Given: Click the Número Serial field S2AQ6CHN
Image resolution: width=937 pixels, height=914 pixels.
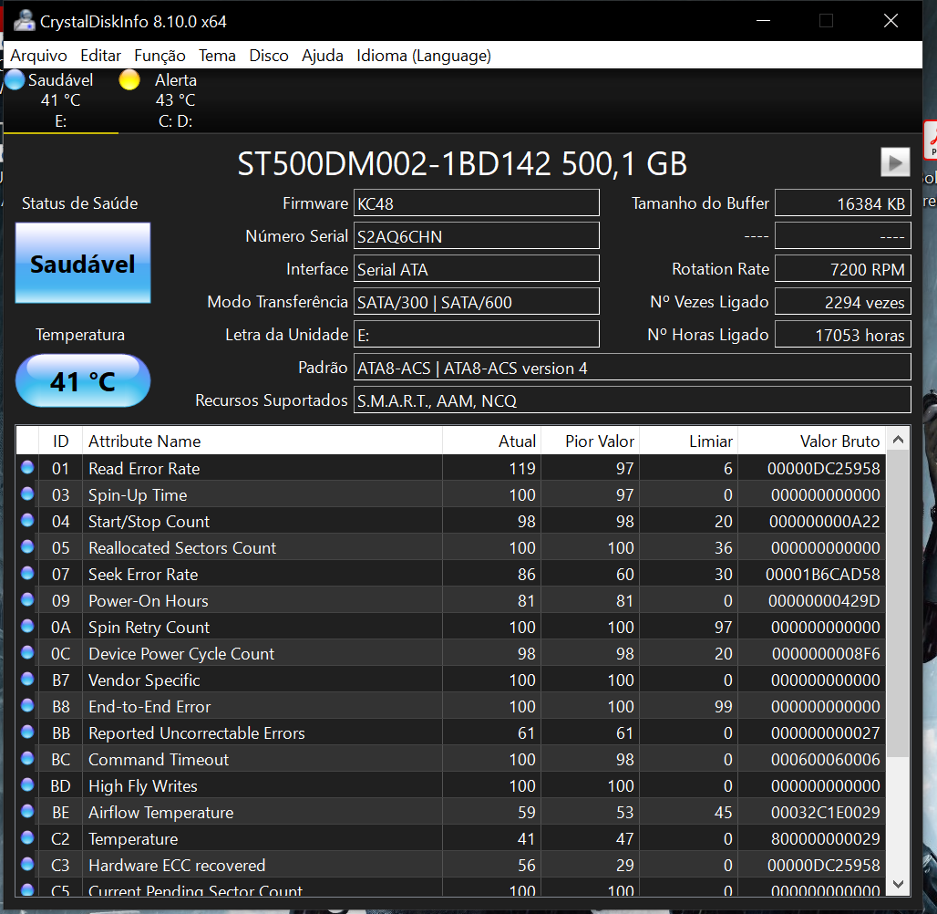Looking at the screenshot, I should (x=477, y=235).
